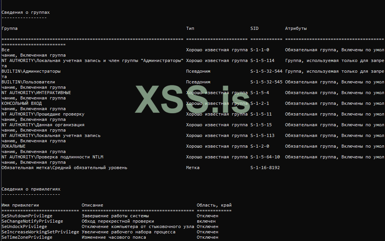Click "Отключен" state for SeShutdownPrivilege
This screenshot has height=241, width=385.
click(208, 216)
